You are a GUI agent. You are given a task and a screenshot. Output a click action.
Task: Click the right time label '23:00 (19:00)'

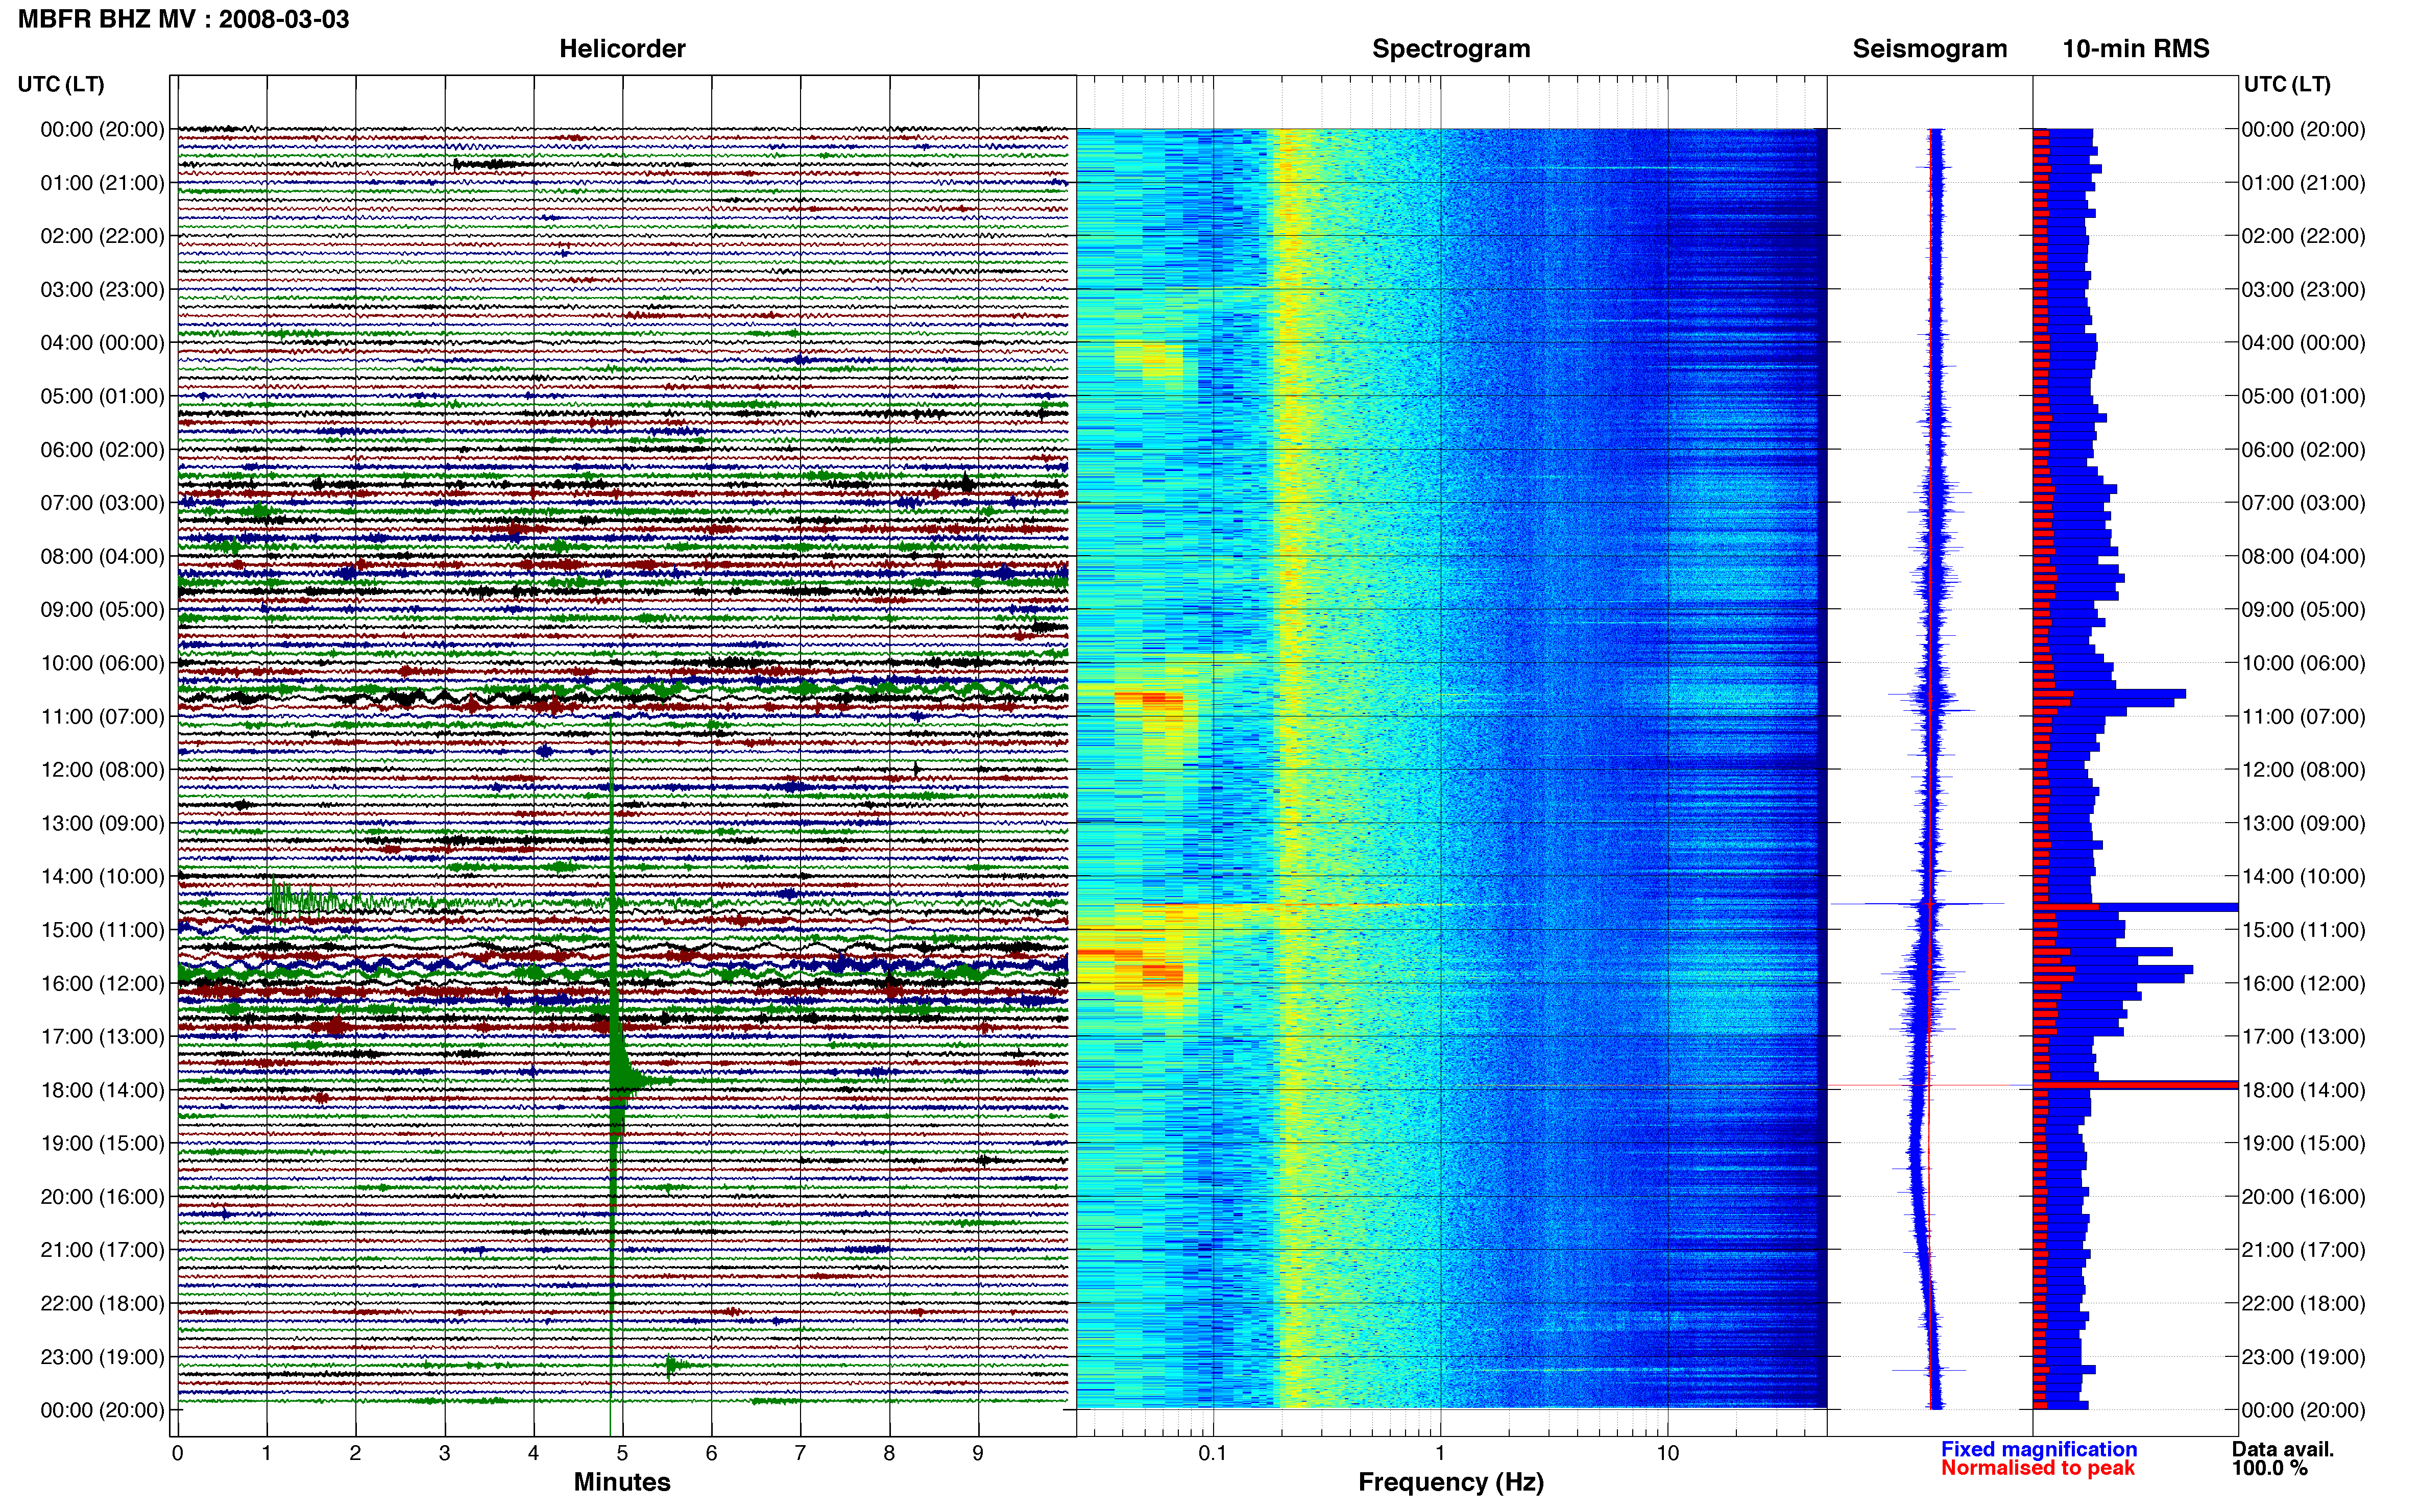[x=2303, y=1357]
